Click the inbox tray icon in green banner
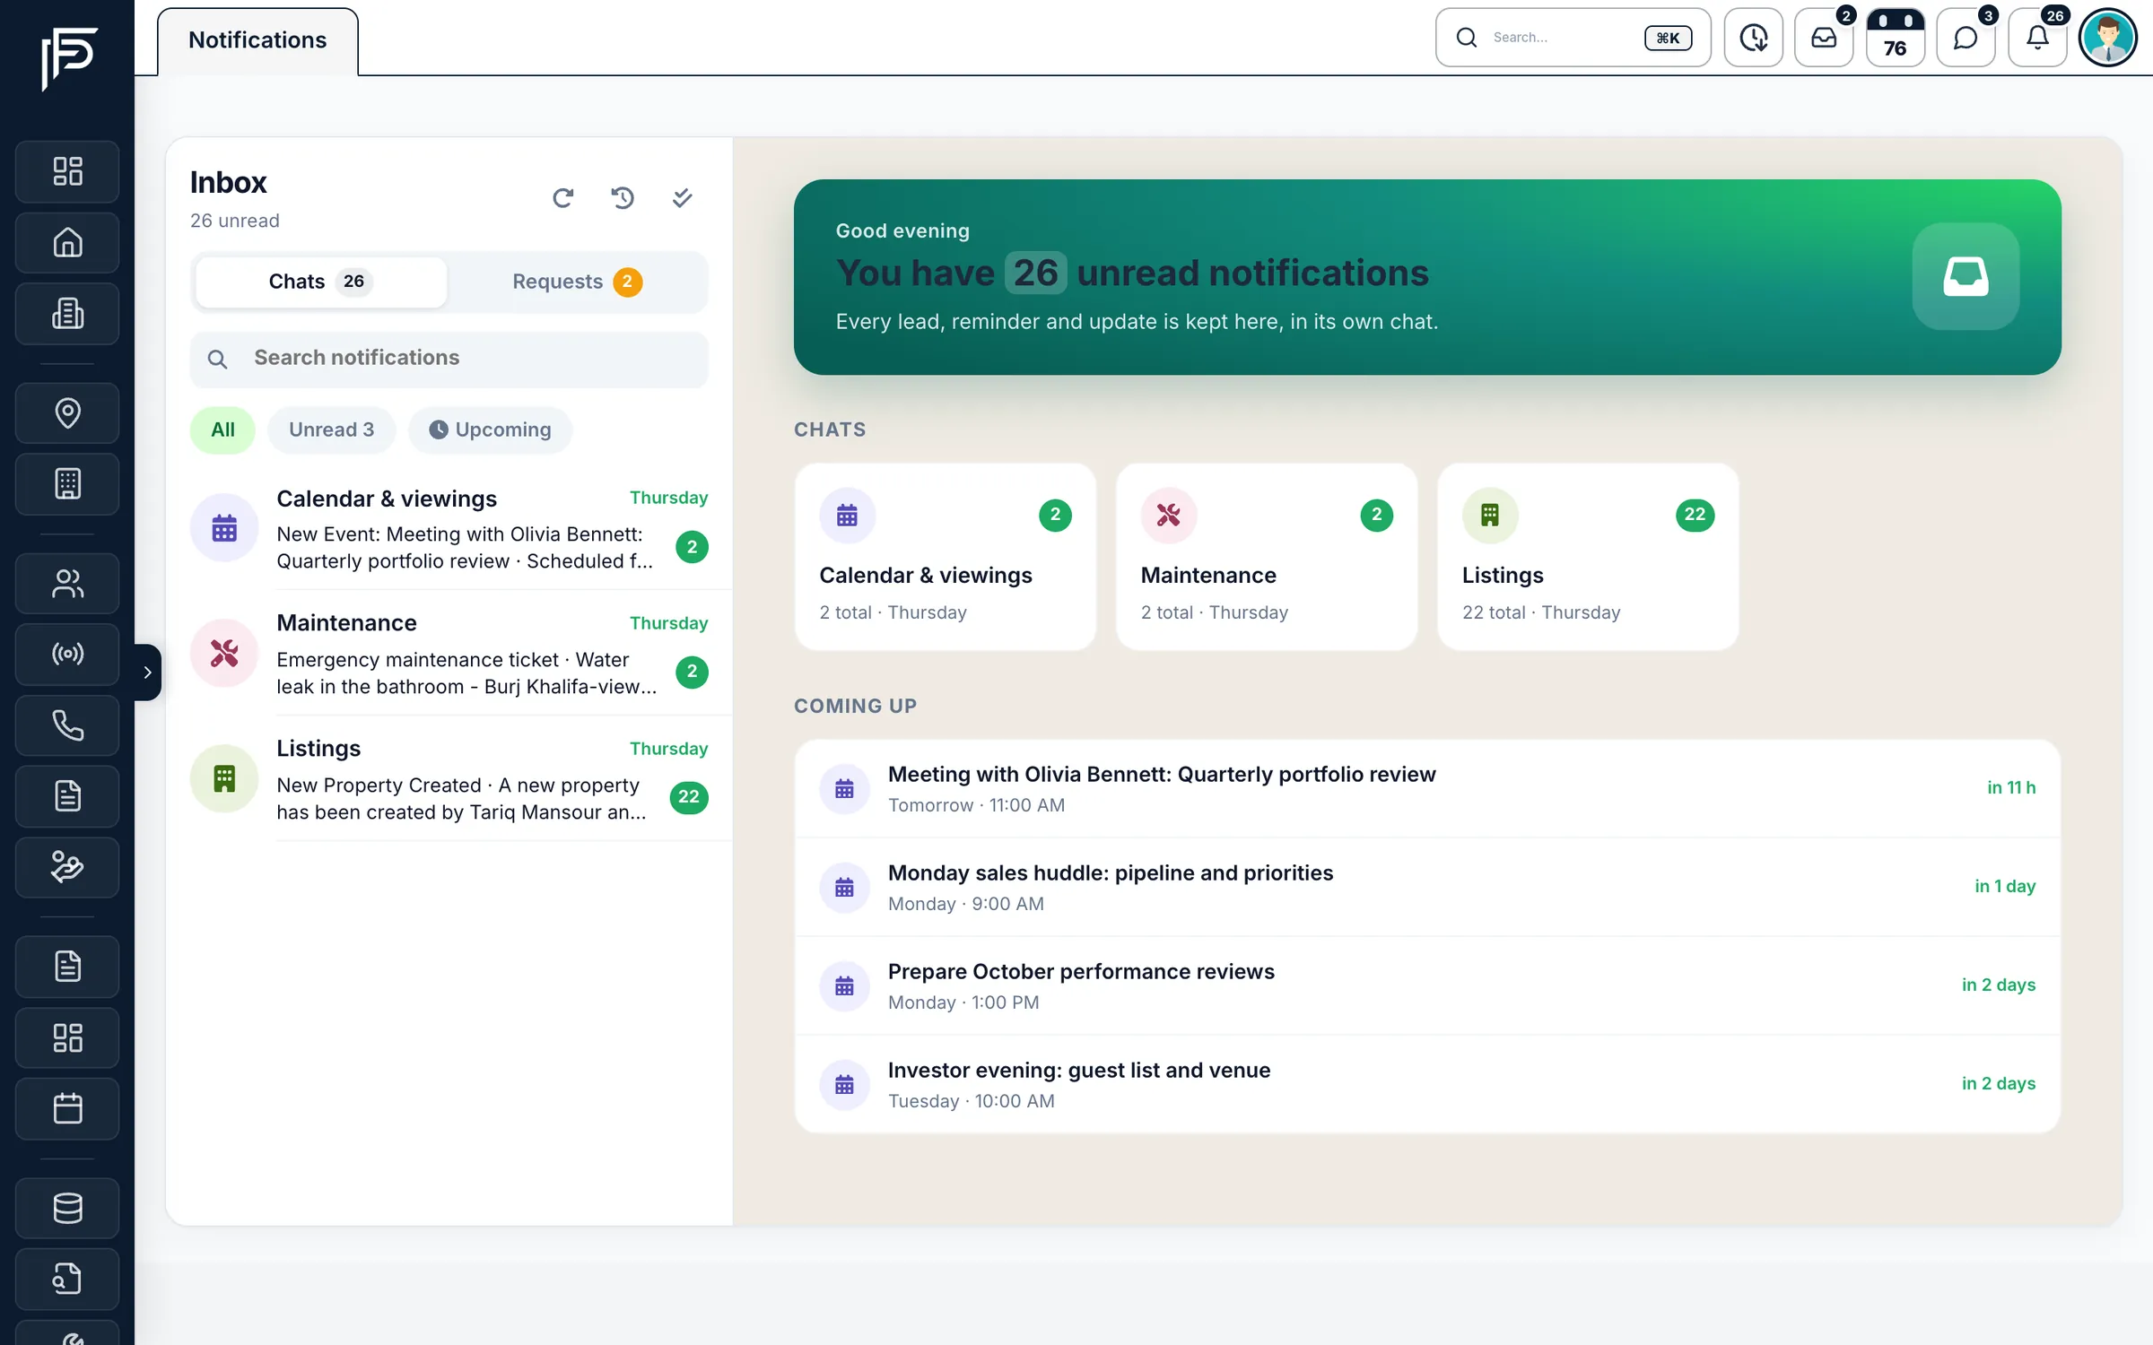 [1966, 276]
